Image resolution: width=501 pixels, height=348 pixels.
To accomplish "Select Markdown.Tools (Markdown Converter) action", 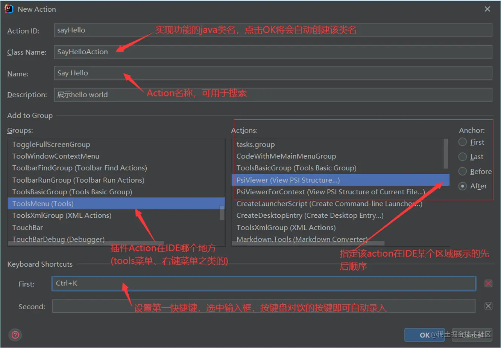I will click(x=340, y=239).
